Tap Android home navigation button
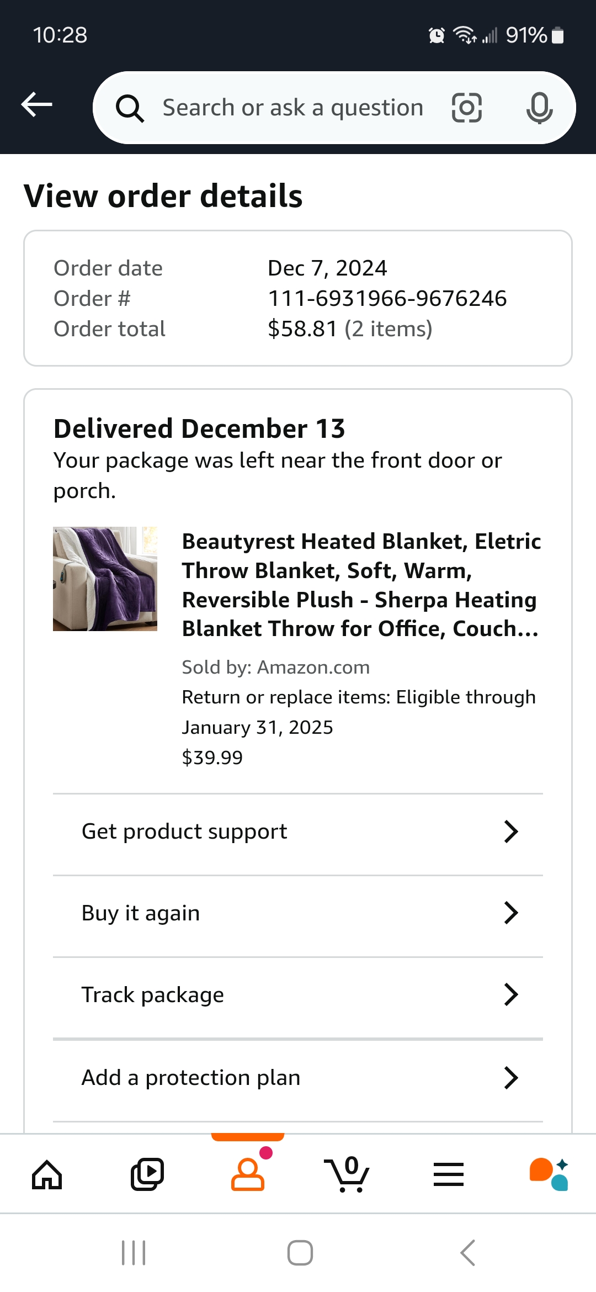This screenshot has width=596, height=1292. (300, 1252)
